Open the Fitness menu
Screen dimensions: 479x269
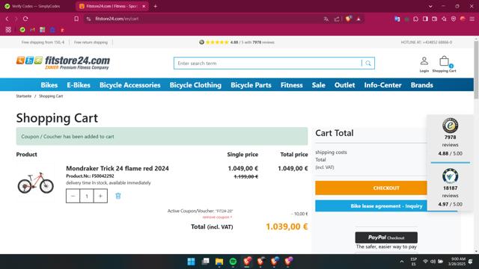(291, 85)
